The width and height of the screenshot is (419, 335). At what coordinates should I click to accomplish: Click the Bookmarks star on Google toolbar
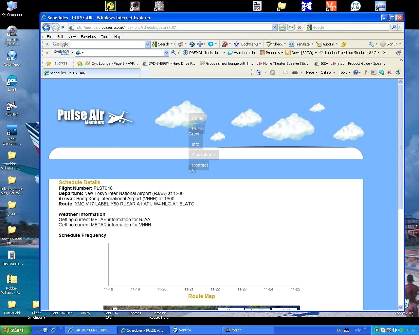(x=247, y=44)
